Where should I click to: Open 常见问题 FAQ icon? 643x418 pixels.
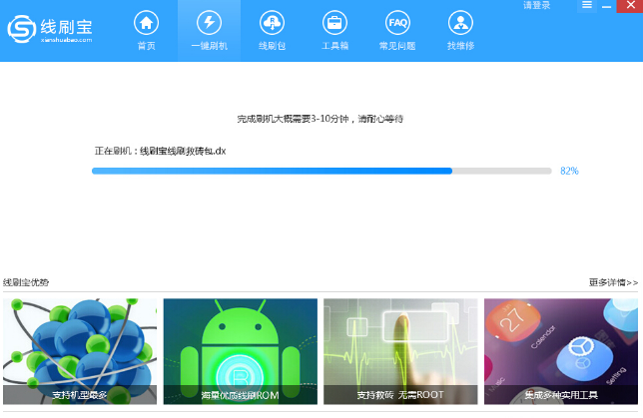(x=397, y=29)
